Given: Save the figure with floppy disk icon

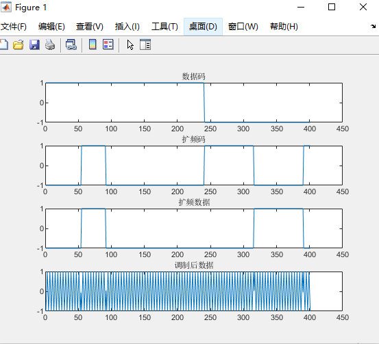Looking at the screenshot, I should click(34, 45).
